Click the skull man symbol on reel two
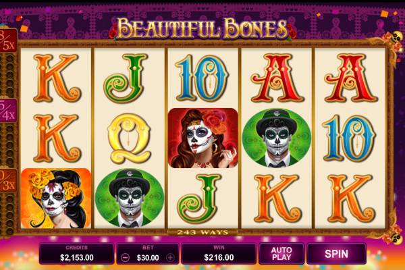 130,198
